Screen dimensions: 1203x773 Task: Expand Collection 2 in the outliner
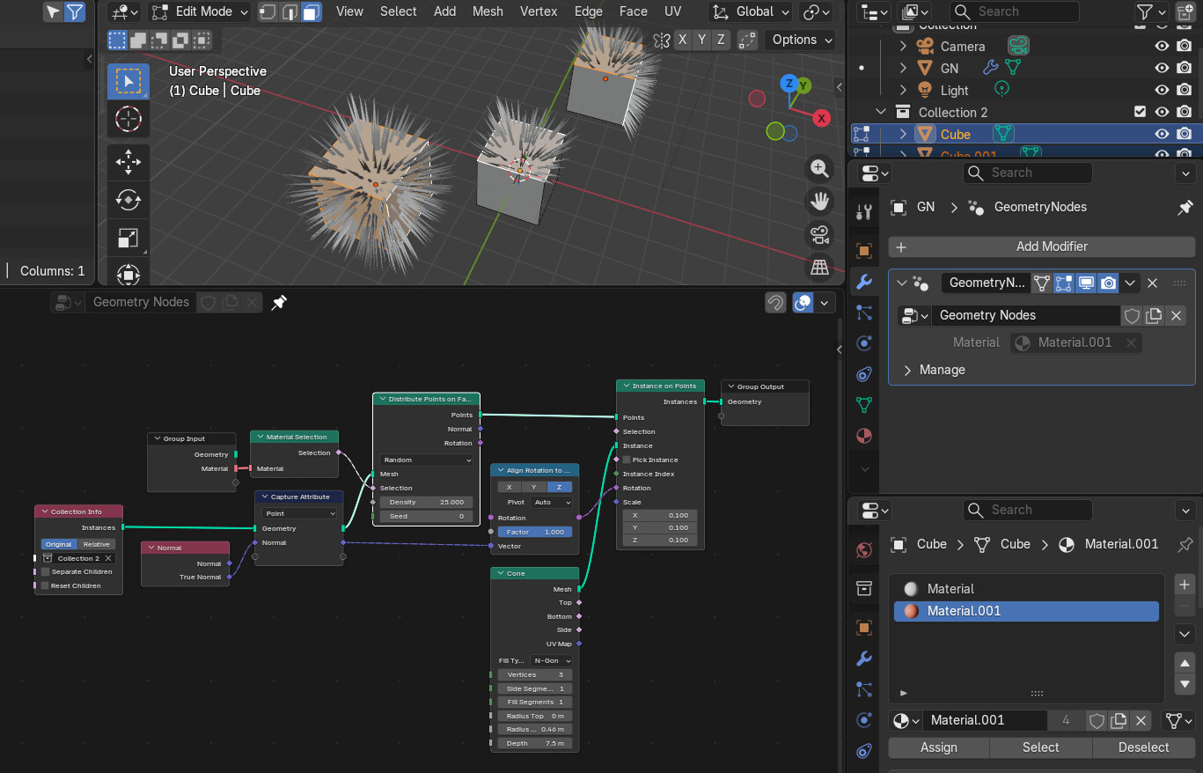(880, 112)
